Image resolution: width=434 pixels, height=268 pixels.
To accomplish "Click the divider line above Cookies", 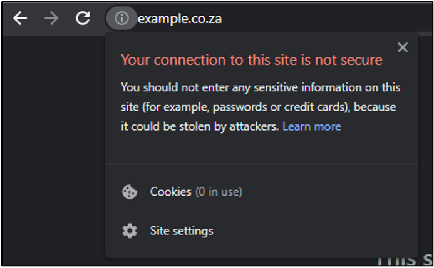I will pyautogui.click(x=262, y=164).
